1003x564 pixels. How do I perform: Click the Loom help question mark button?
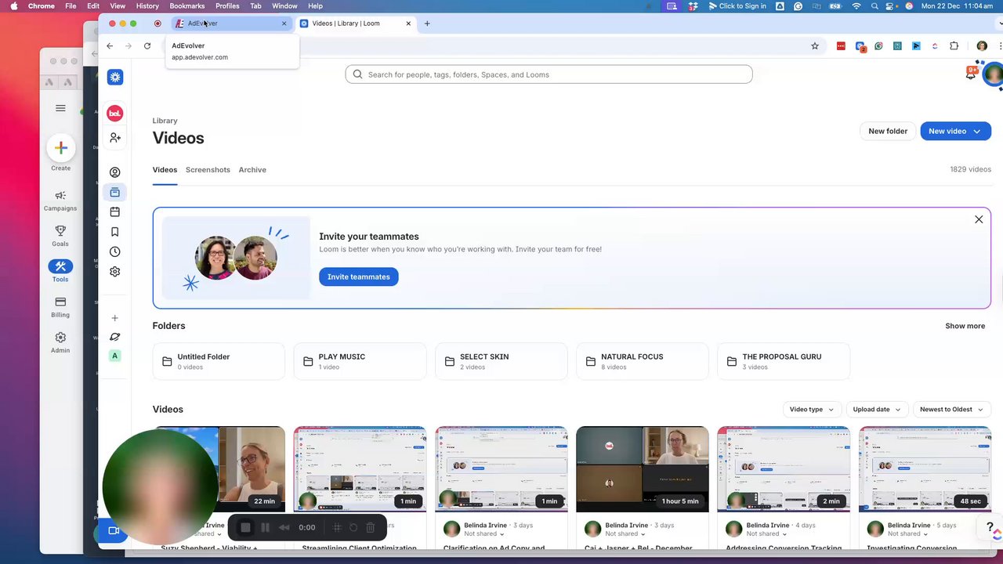990,527
